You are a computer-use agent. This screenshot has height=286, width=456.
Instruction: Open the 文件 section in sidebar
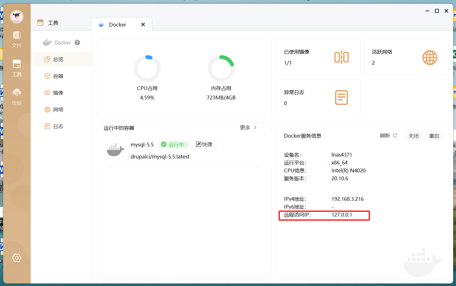point(17,39)
